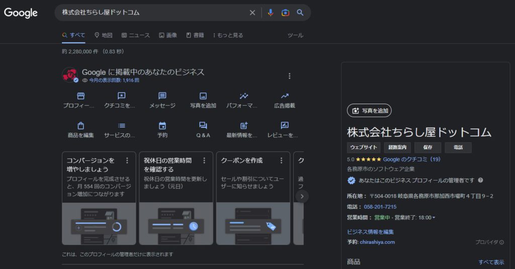Click 写真を追加 button in knowledge panel
Viewport: 515px width, 269px height.
click(369, 111)
